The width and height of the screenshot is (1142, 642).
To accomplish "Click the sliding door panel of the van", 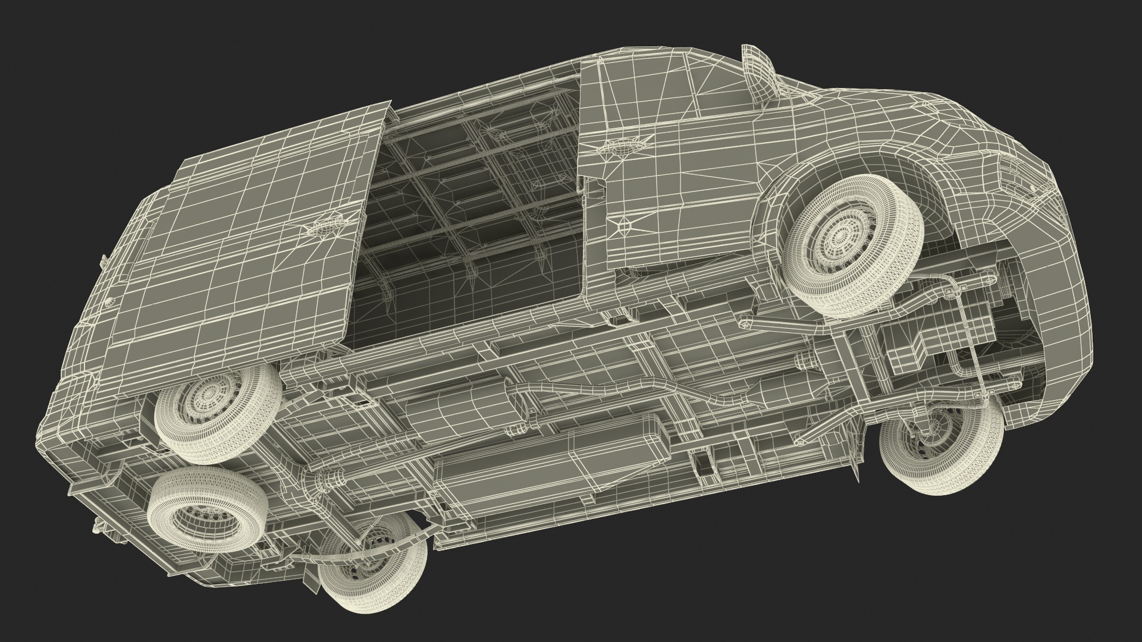I will [245, 250].
